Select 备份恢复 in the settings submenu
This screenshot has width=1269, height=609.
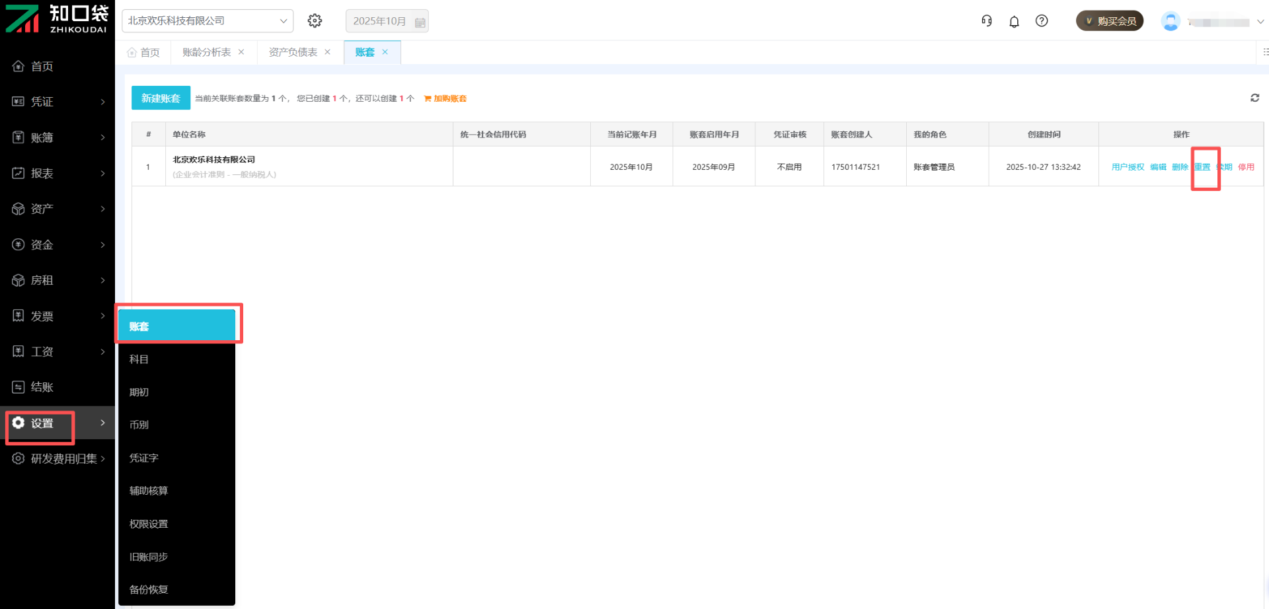pyautogui.click(x=149, y=589)
